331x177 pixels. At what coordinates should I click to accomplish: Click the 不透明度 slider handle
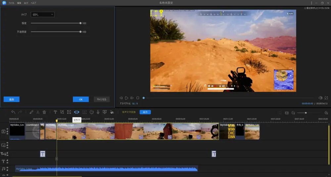(80, 32)
